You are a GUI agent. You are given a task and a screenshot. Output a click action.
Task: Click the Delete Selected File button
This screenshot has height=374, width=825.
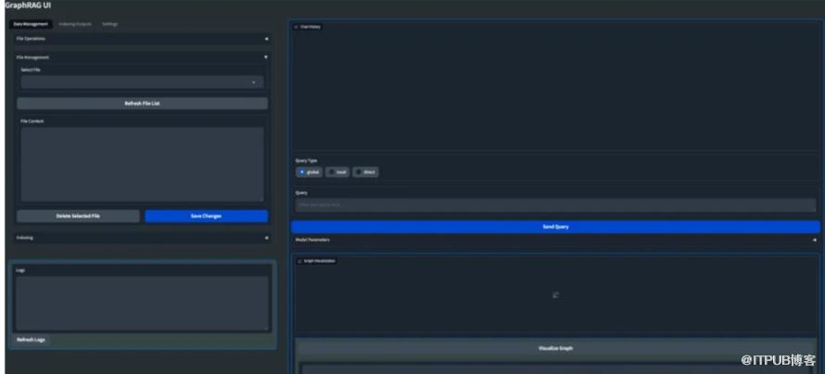coord(78,216)
